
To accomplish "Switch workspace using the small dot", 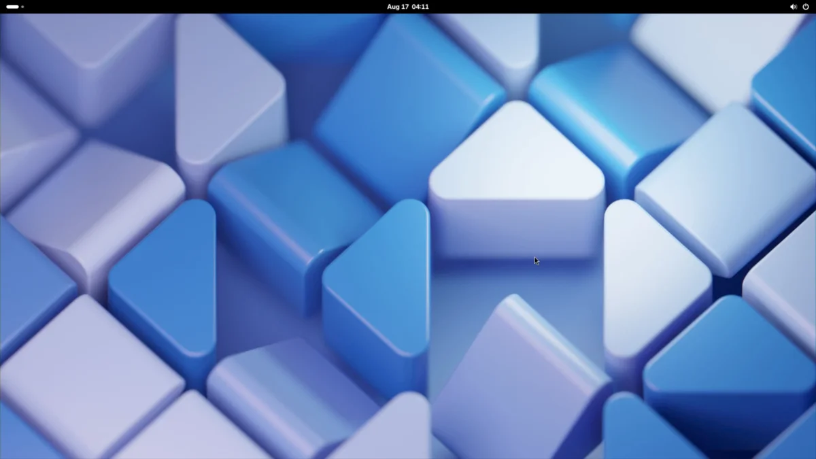I will 22,7.
